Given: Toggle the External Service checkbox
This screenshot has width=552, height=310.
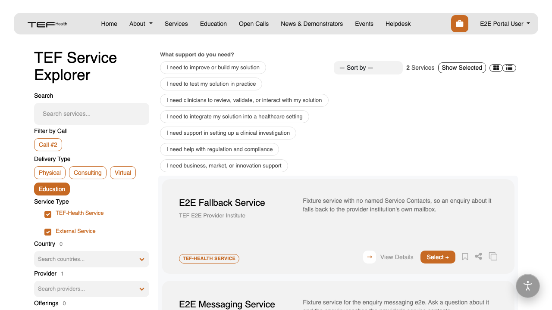Looking at the screenshot, I should coord(48,232).
